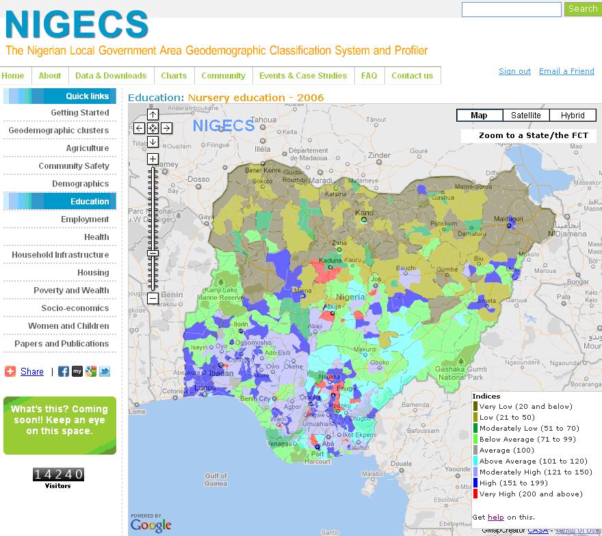Viewport: 602px width, 536px height.
Task: Share via the Google icon
Action: point(91,371)
